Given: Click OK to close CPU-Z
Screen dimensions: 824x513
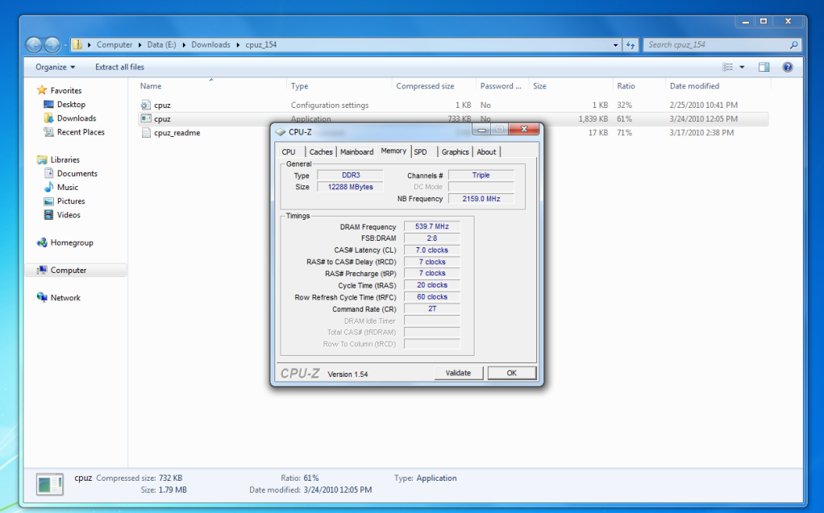Looking at the screenshot, I should tap(512, 373).
